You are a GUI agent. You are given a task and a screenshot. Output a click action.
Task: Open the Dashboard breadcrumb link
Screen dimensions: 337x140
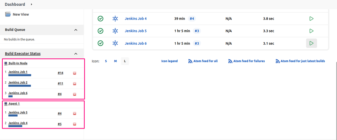tap(15, 4)
